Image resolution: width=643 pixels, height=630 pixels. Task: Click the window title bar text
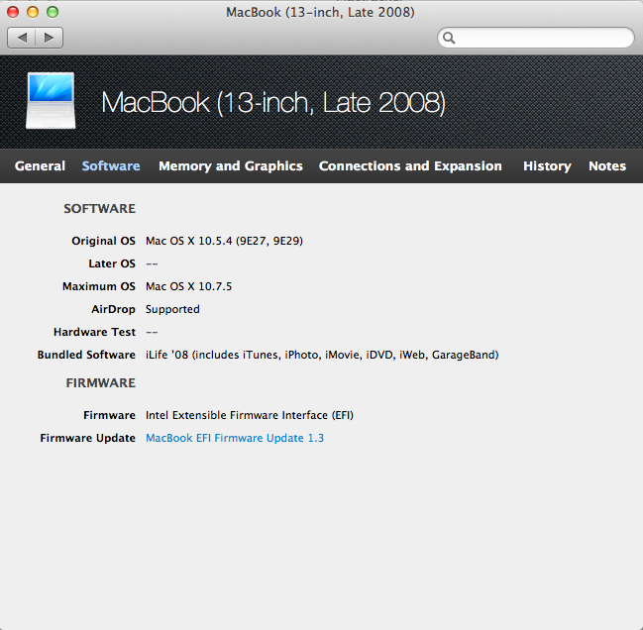coord(320,12)
